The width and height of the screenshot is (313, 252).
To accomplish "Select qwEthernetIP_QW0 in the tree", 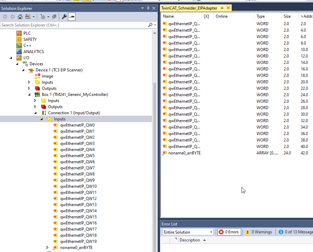I will point(78,125).
